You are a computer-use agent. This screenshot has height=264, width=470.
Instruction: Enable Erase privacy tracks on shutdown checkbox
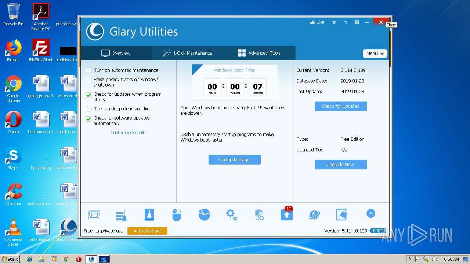click(88, 80)
